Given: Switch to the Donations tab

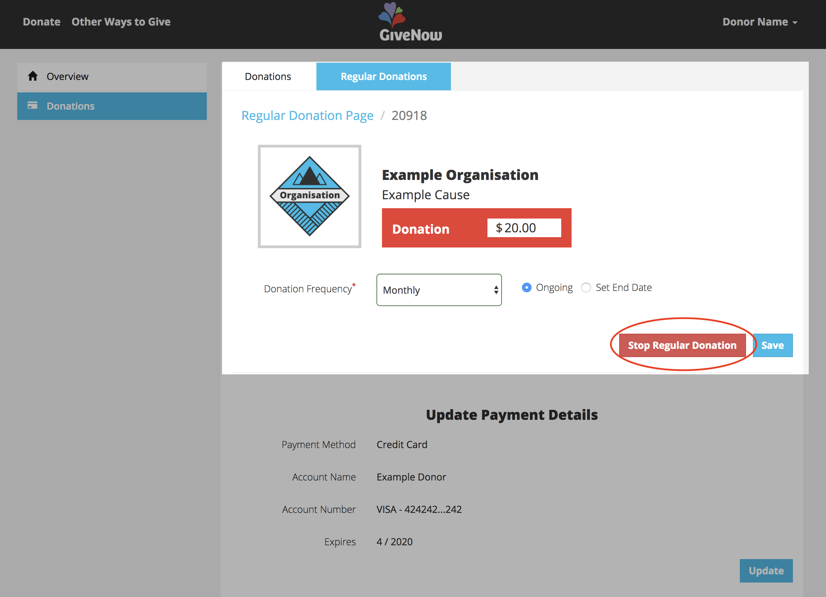Looking at the screenshot, I should 268,77.
